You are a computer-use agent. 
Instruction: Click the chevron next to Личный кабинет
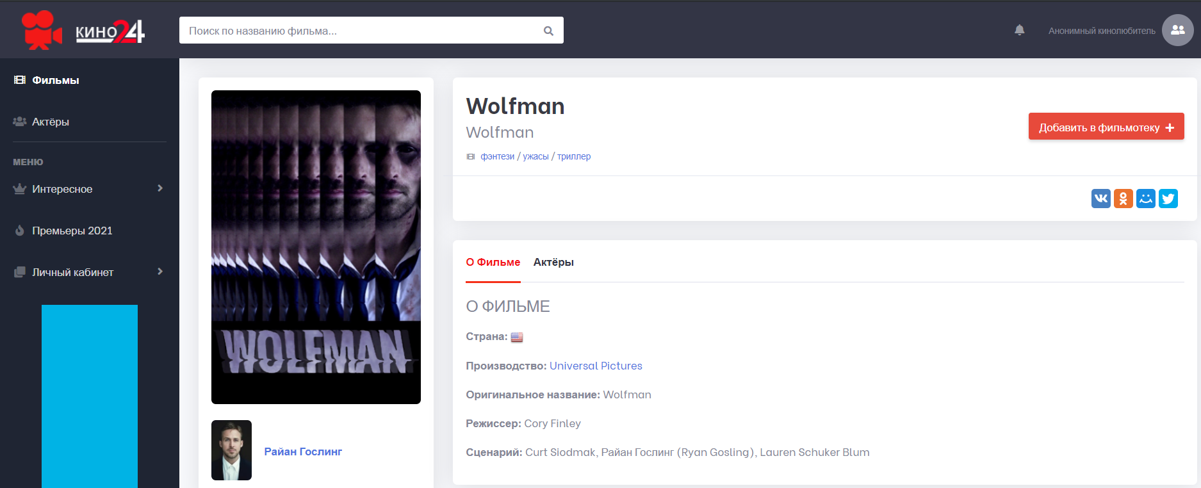[x=160, y=272]
